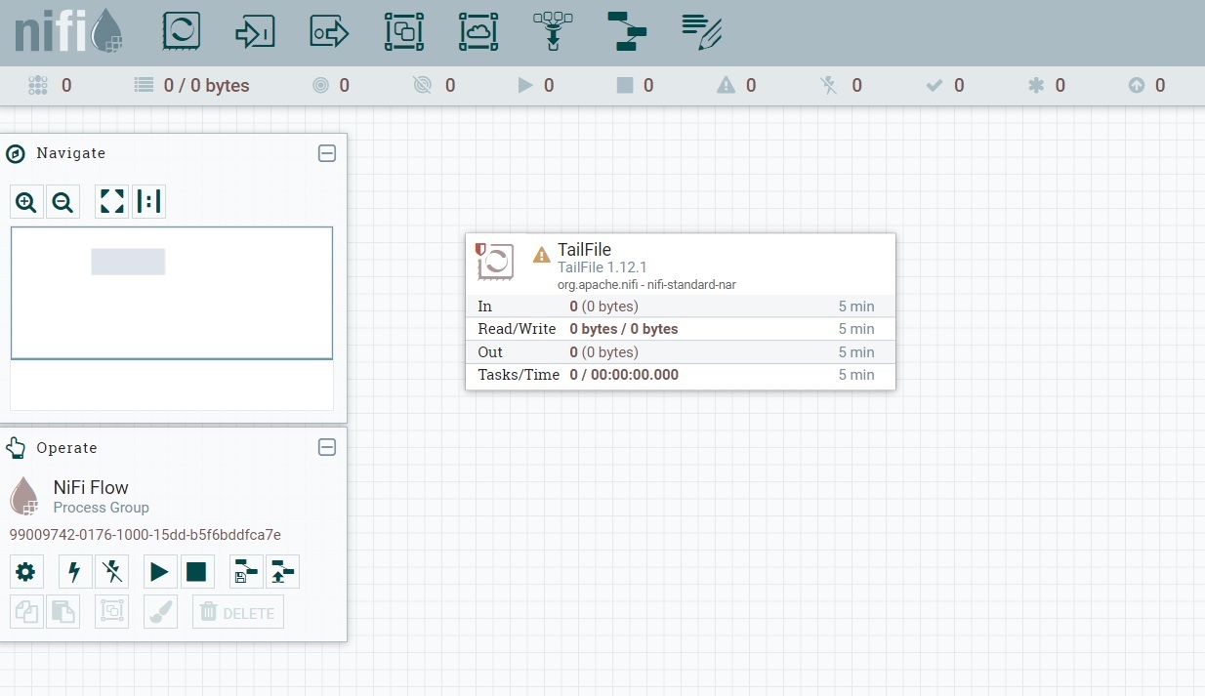1205x696 pixels.
Task: Select the TailFile processor title
Action: click(x=584, y=250)
